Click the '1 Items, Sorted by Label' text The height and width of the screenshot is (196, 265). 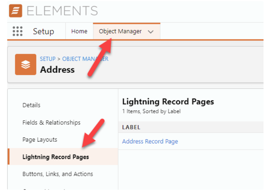click(151, 111)
